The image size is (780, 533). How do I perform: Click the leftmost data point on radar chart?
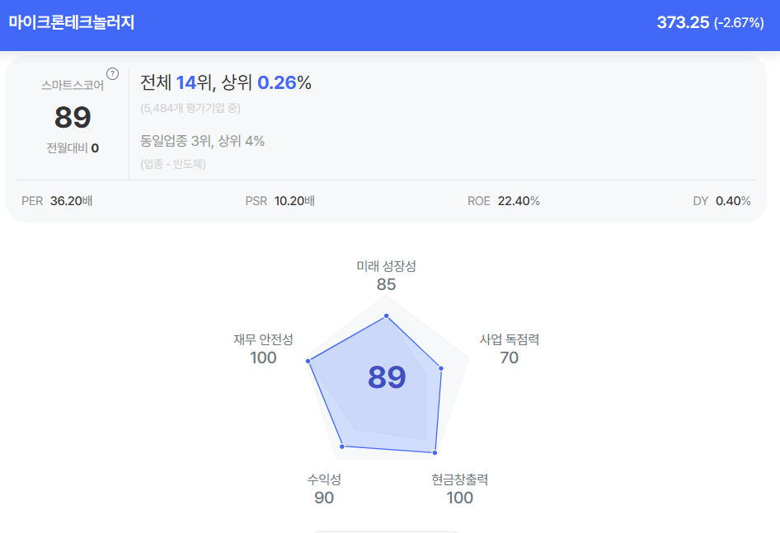[x=308, y=361]
